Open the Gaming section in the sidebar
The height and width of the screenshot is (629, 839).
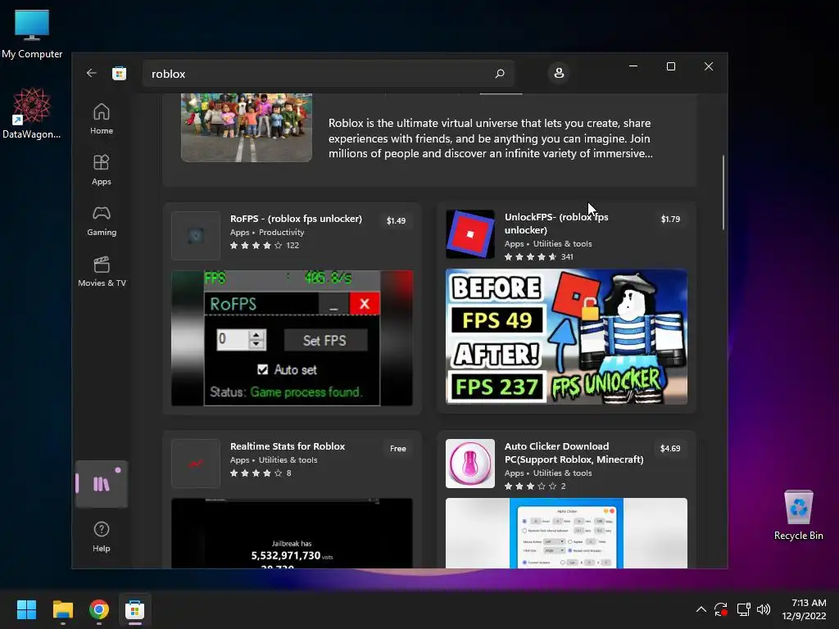(x=101, y=220)
